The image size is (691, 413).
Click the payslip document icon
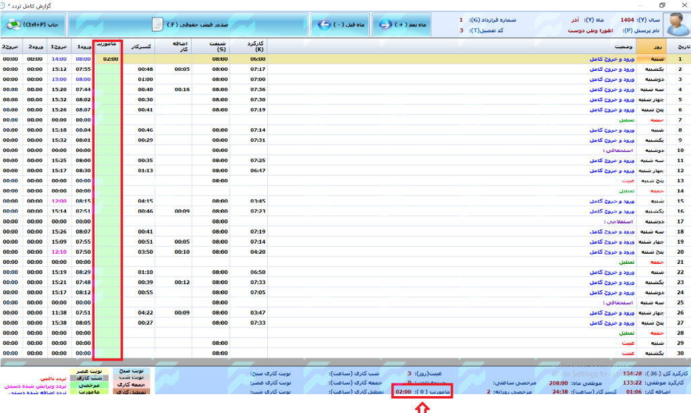coord(156,25)
